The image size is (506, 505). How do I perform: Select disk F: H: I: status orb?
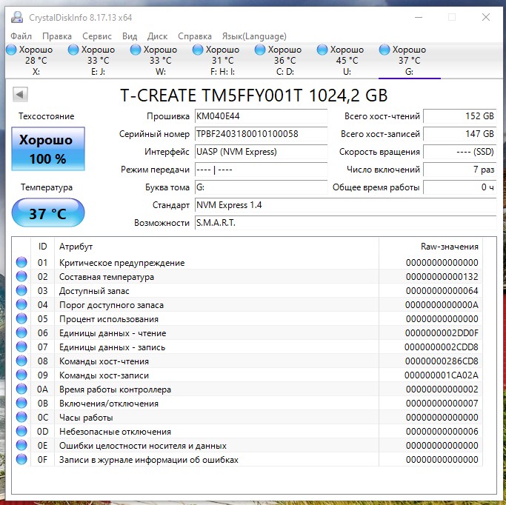198,50
